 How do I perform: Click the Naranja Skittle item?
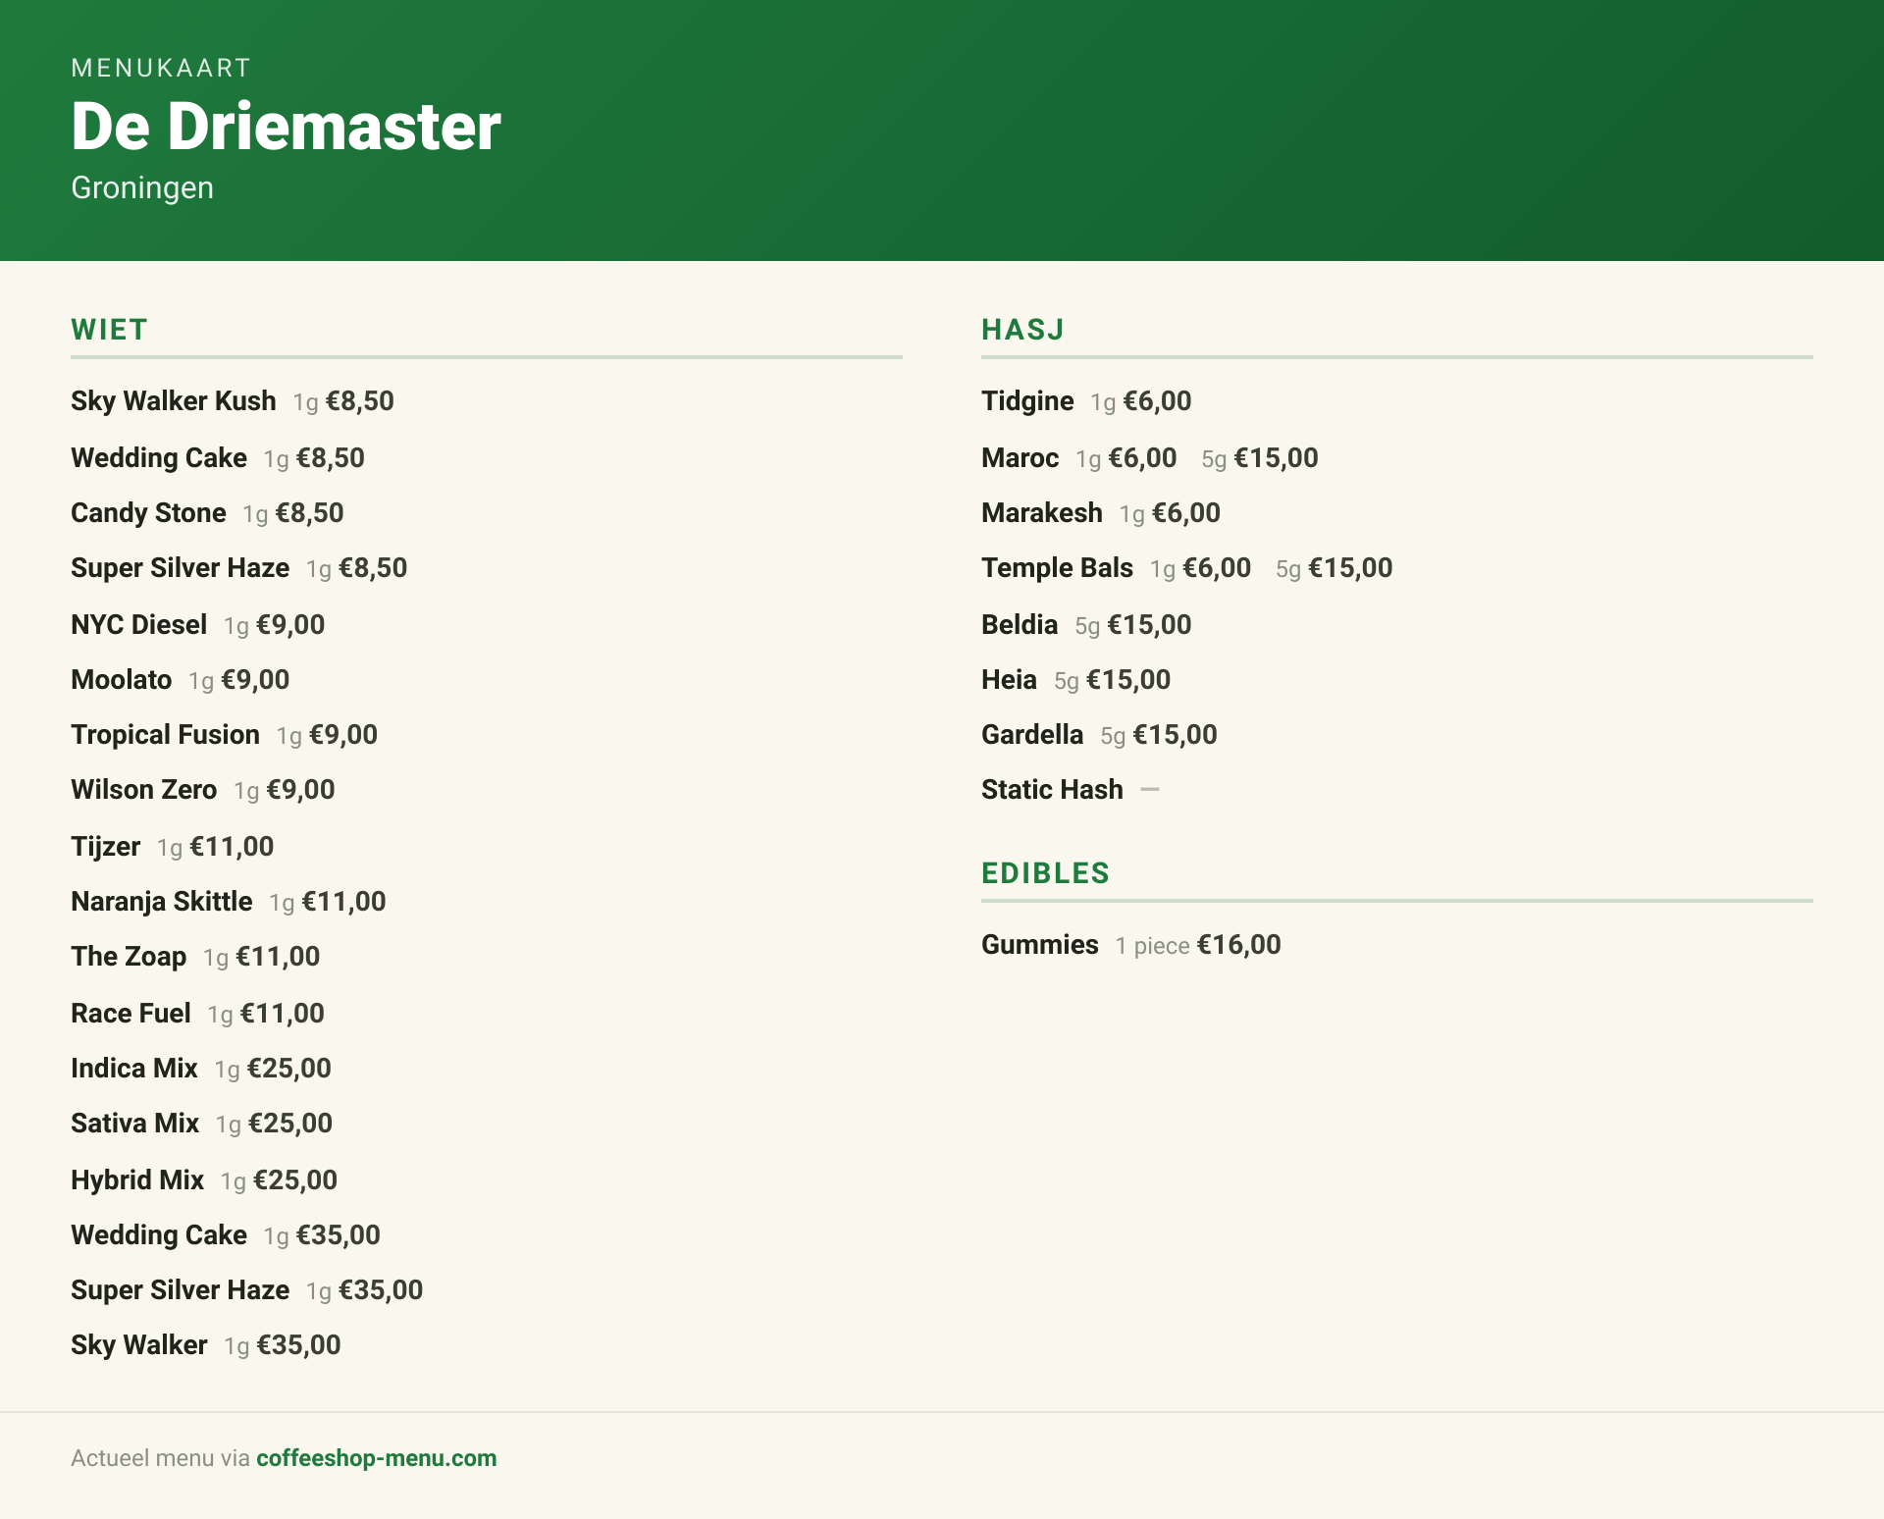click(161, 902)
